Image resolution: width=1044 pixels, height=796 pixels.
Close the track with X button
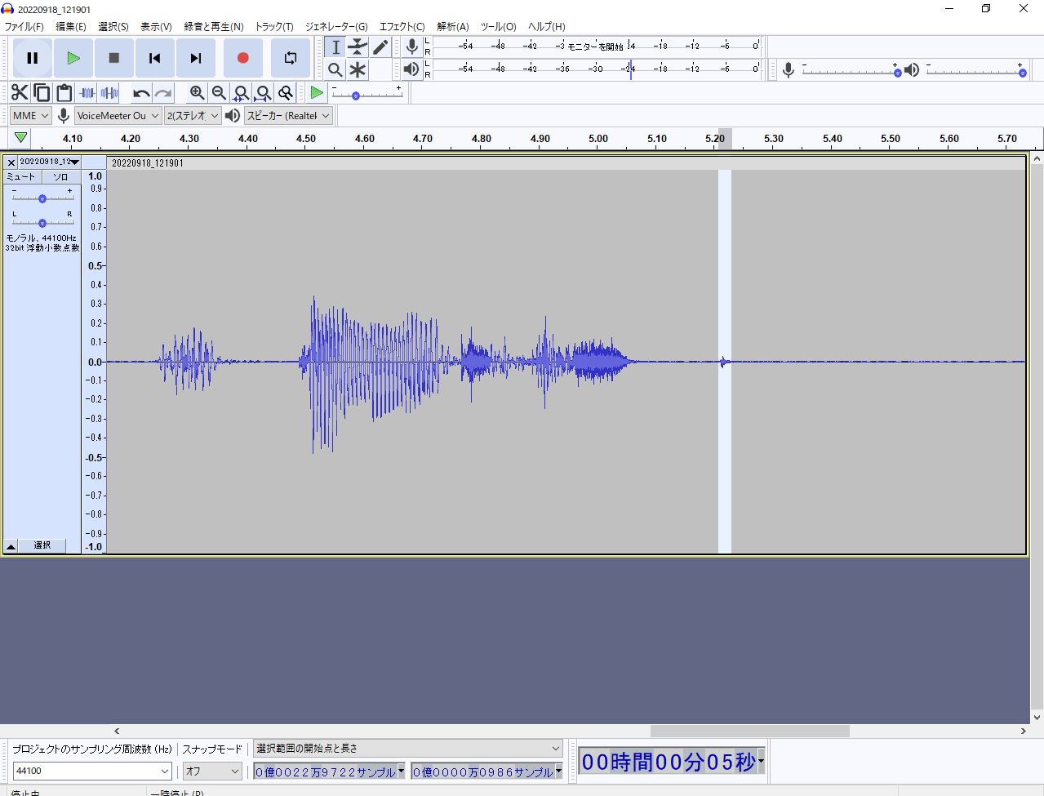click(x=11, y=162)
